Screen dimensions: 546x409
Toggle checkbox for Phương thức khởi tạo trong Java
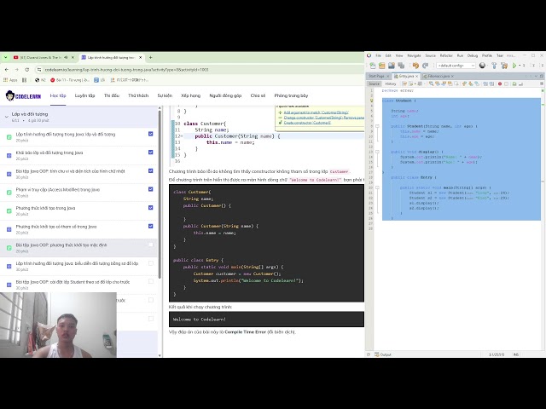coord(150,207)
